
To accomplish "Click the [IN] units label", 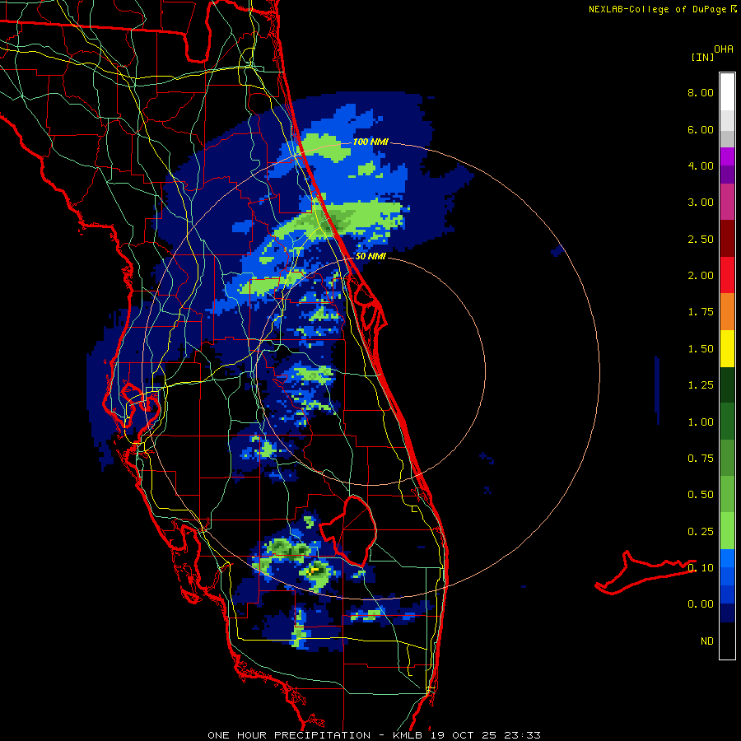I will (x=703, y=57).
